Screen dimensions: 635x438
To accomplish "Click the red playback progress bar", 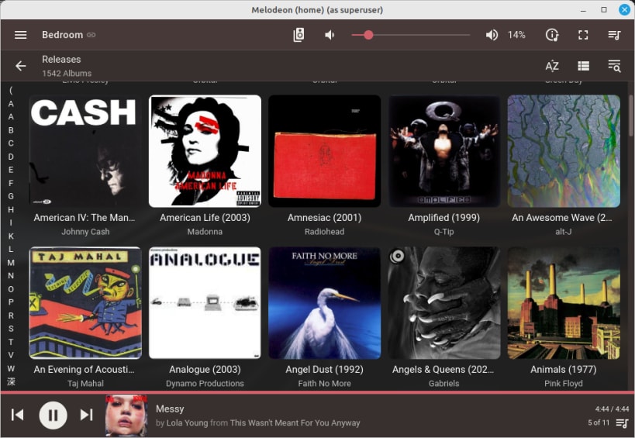I will coord(318,392).
